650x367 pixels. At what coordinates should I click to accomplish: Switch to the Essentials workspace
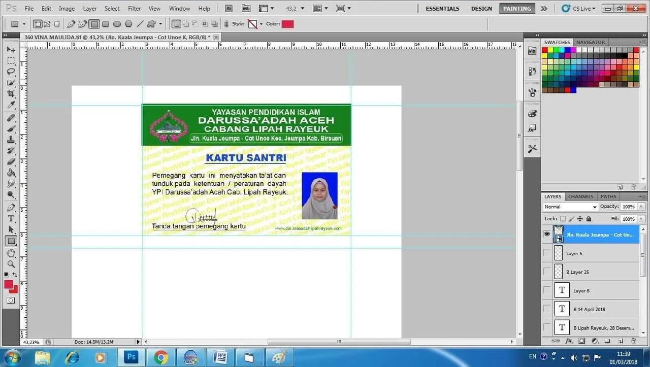442,9
